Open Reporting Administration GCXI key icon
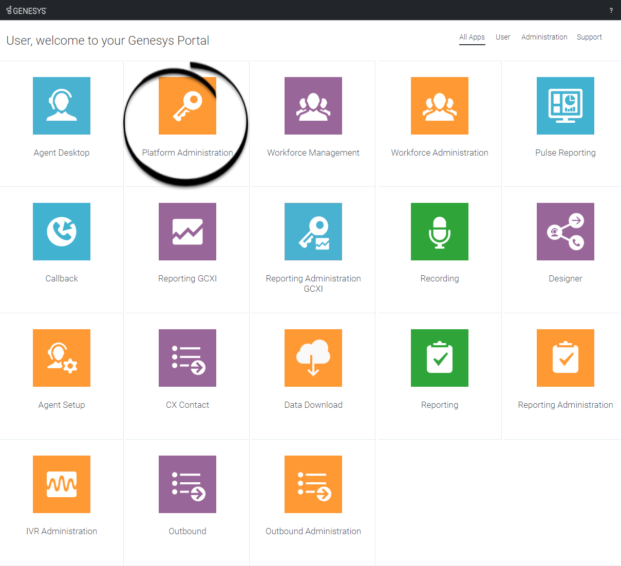 point(313,232)
